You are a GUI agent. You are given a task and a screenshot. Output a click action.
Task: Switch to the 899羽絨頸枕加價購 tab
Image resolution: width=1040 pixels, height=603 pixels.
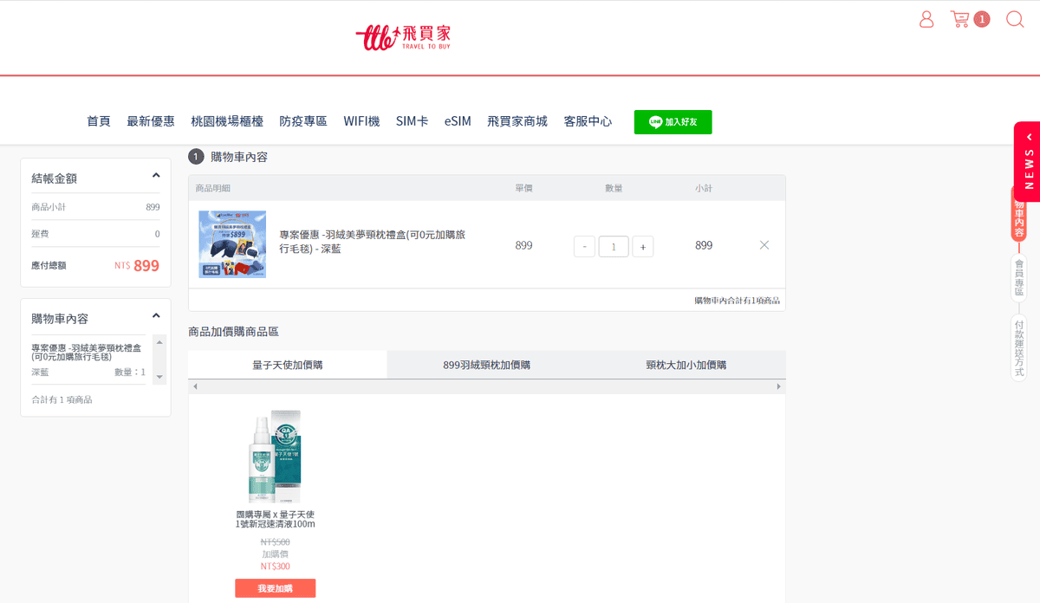[485, 364]
